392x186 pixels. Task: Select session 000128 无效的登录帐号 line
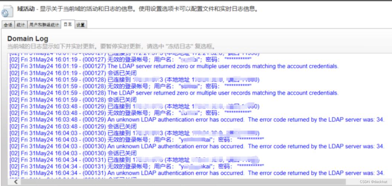pyautogui.click(x=130, y=86)
